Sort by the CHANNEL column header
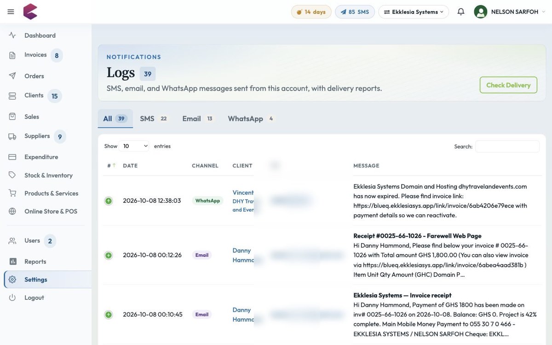552x345 pixels. (205, 166)
